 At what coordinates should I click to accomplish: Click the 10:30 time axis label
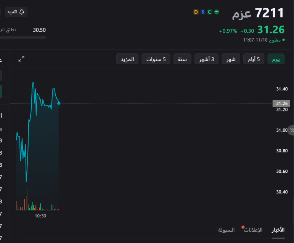tap(40, 216)
